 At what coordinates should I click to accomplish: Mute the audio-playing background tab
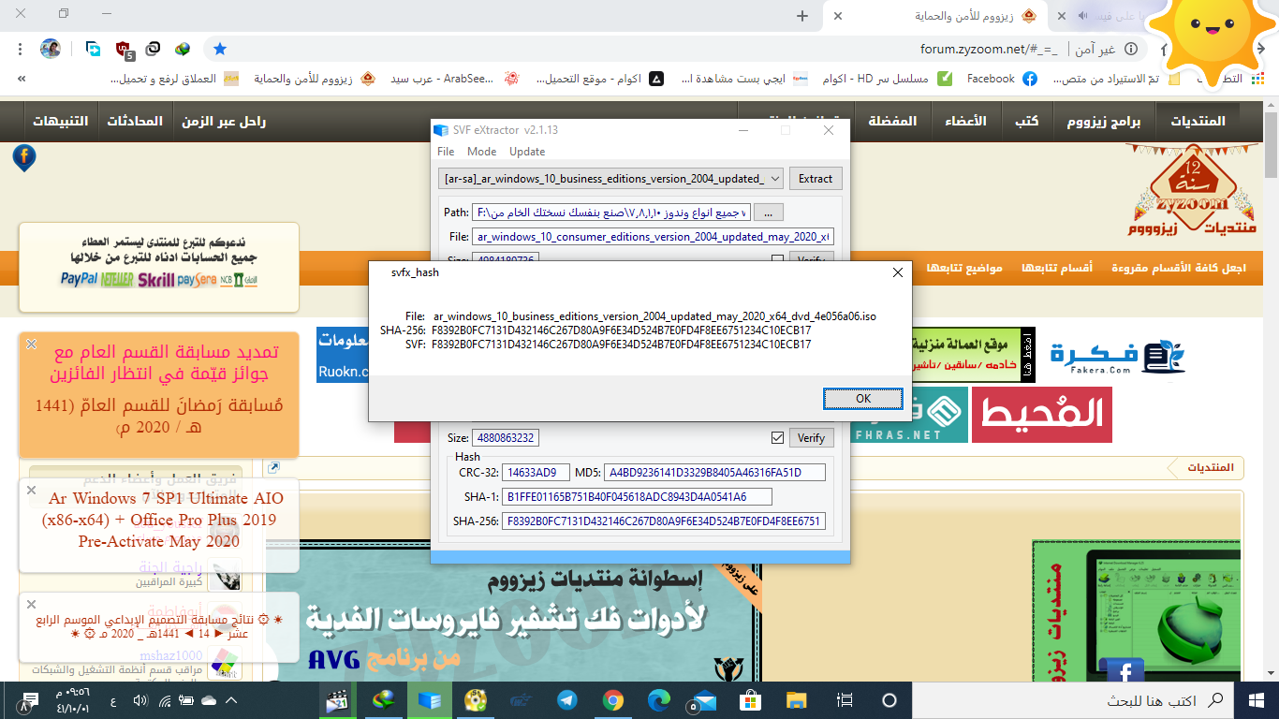[1083, 16]
